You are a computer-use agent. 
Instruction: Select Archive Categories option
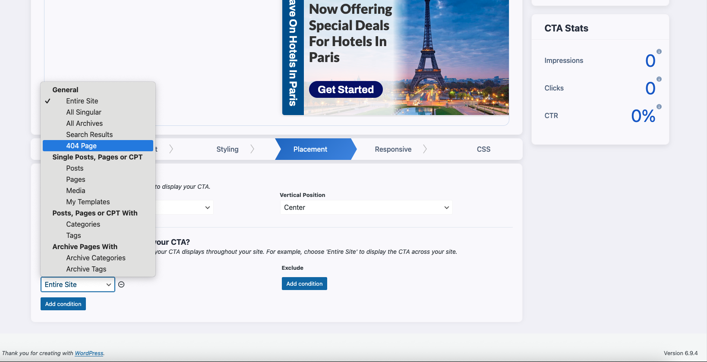[96, 258]
